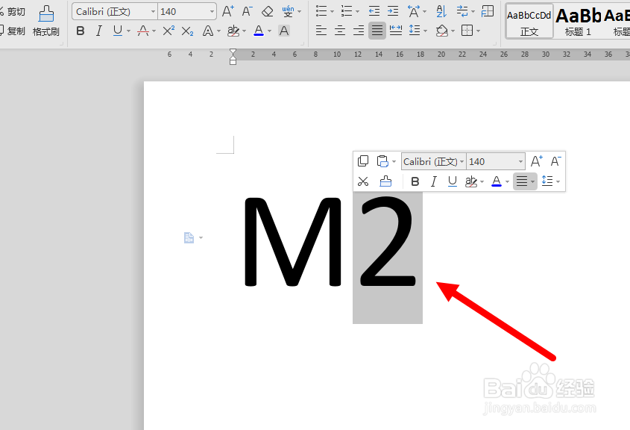Click the 复制 copy button

[13, 31]
